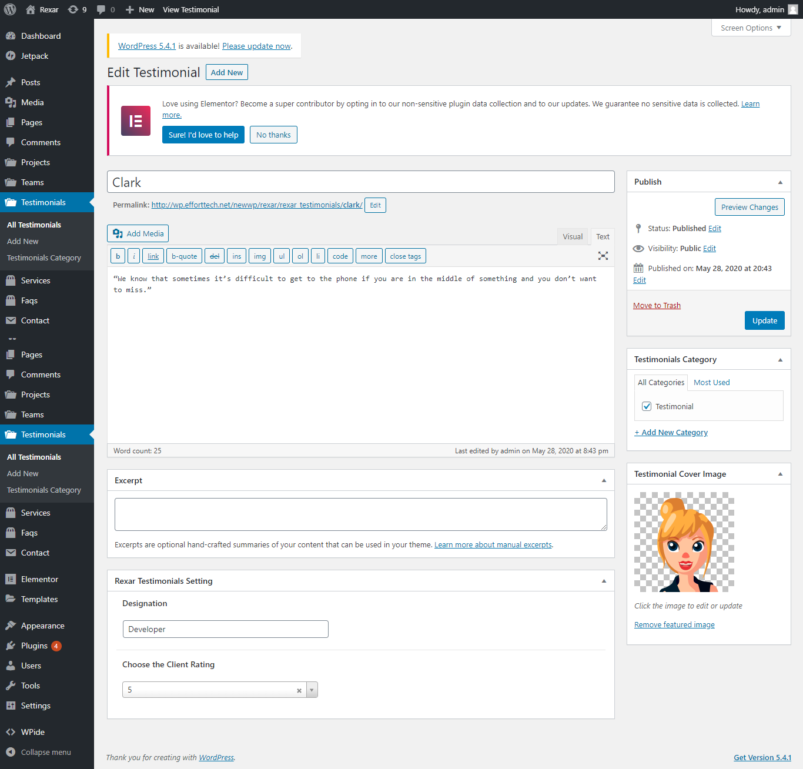Uncheck the Testimonial category checkbox
This screenshot has height=769, width=803.
click(x=647, y=406)
